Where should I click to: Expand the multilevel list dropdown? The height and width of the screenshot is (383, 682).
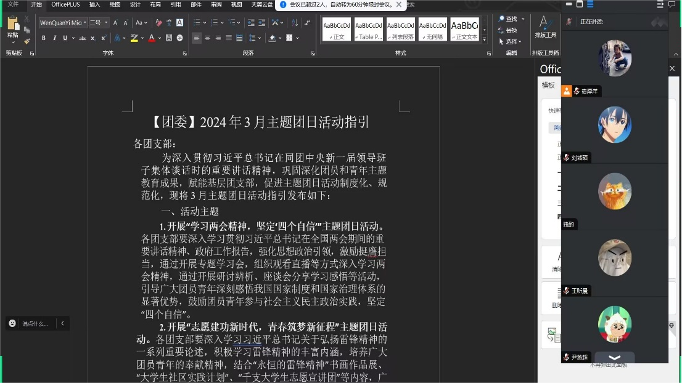click(239, 23)
